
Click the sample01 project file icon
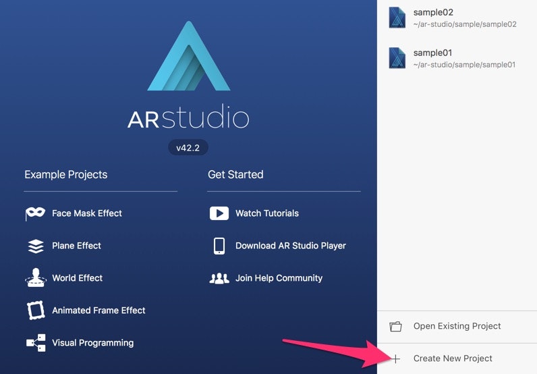pyautogui.click(x=397, y=58)
